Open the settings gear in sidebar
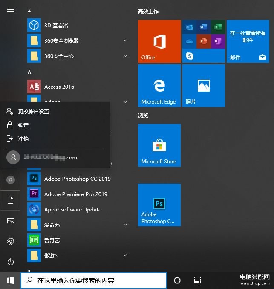Image resolution: width=274 pixels, height=289 pixels. click(x=11, y=241)
